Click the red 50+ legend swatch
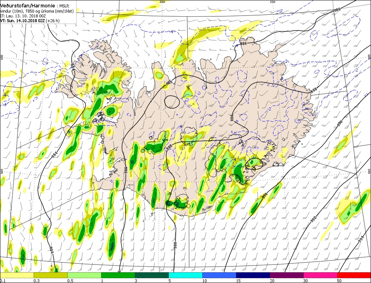The image size is (371, 283). pos(354,275)
